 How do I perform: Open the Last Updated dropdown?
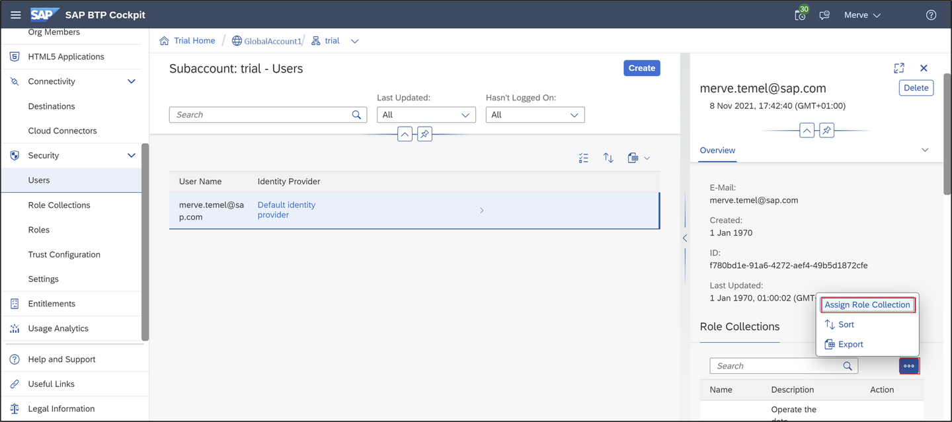[426, 115]
